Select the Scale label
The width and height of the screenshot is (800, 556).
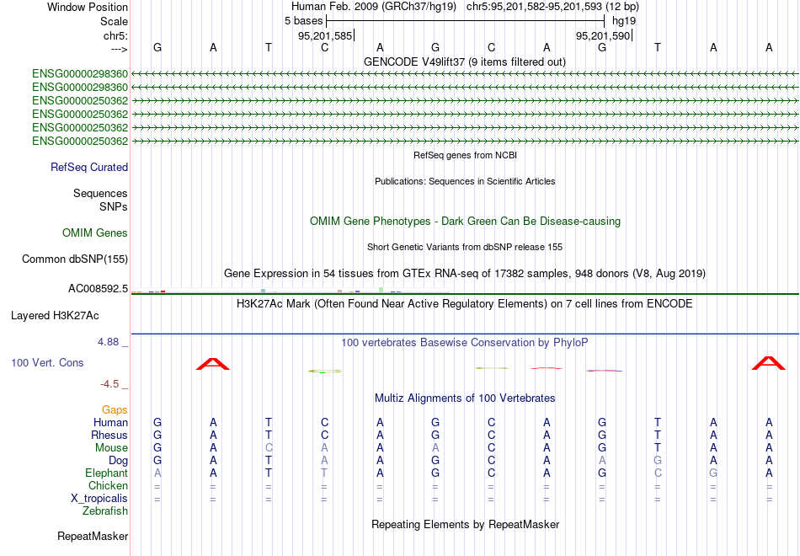point(114,21)
